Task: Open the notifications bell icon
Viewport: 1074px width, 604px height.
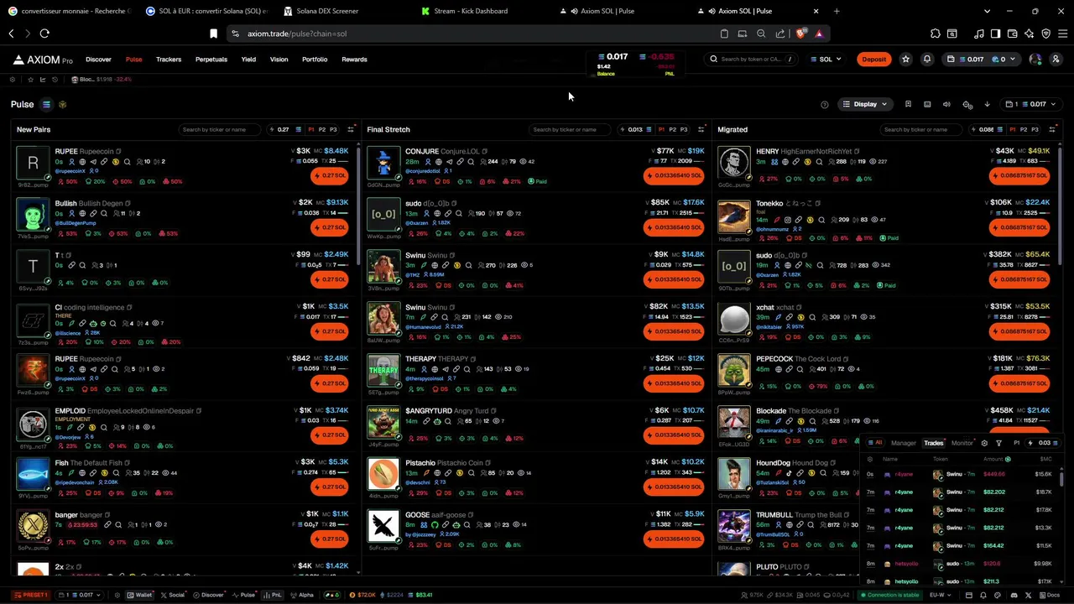Action: pyautogui.click(x=927, y=60)
